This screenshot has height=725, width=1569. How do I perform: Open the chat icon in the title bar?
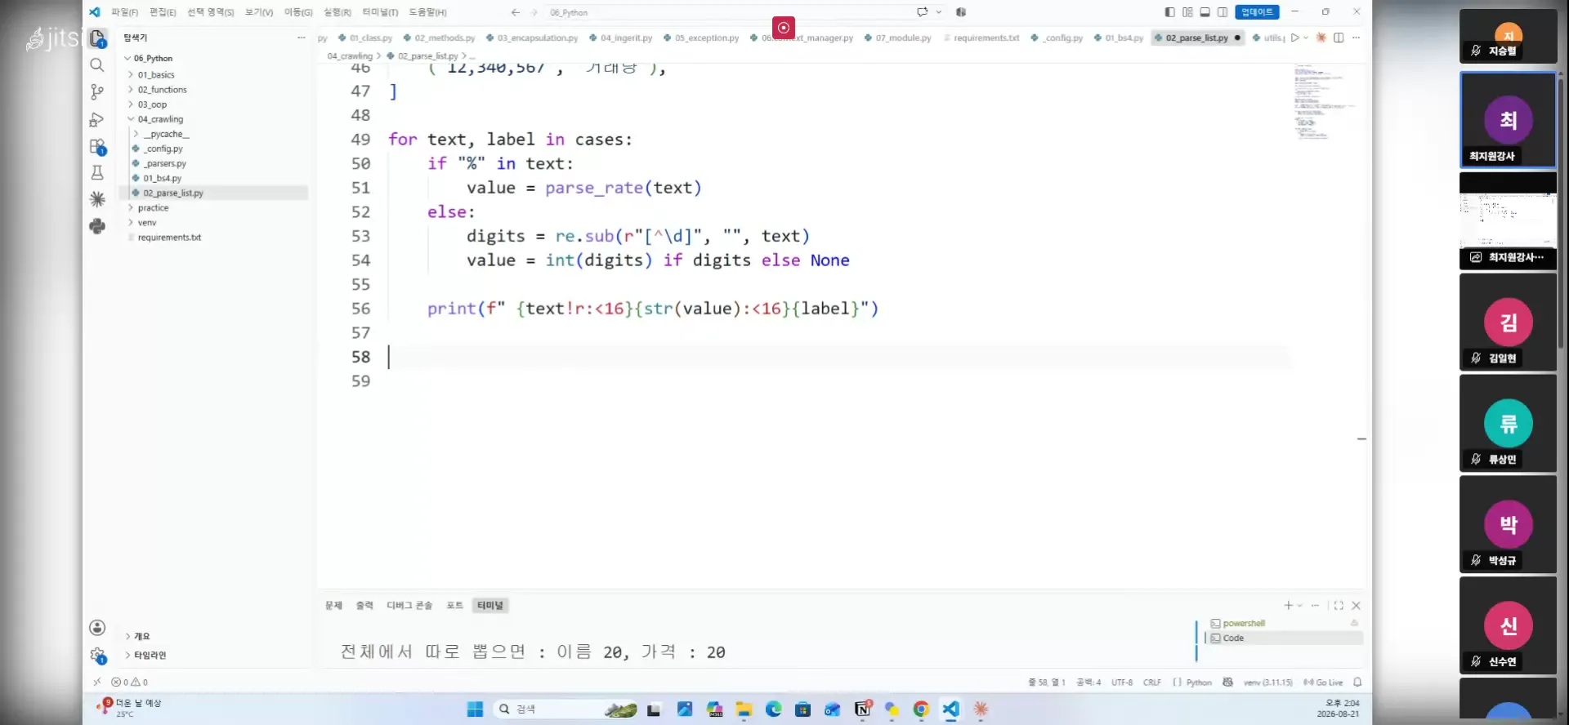coord(922,12)
